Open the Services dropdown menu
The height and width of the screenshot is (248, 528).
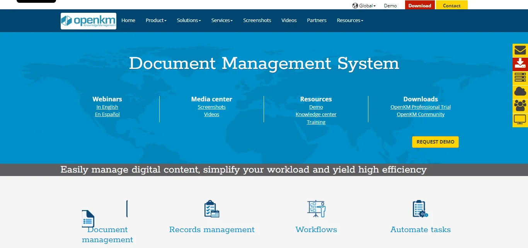pyautogui.click(x=222, y=21)
